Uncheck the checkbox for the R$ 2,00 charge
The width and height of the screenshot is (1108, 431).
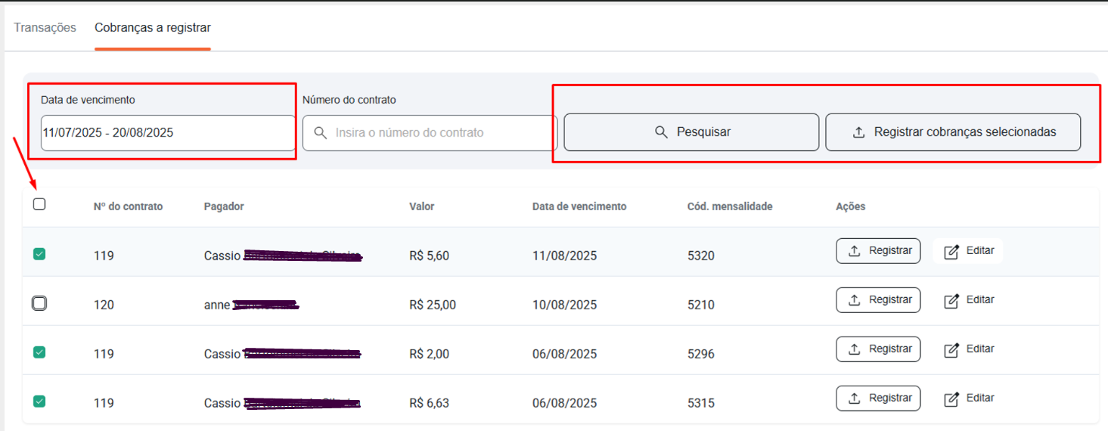pyautogui.click(x=39, y=352)
